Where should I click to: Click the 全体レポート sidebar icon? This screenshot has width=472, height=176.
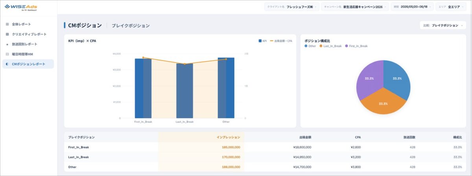pyautogui.click(x=7, y=24)
